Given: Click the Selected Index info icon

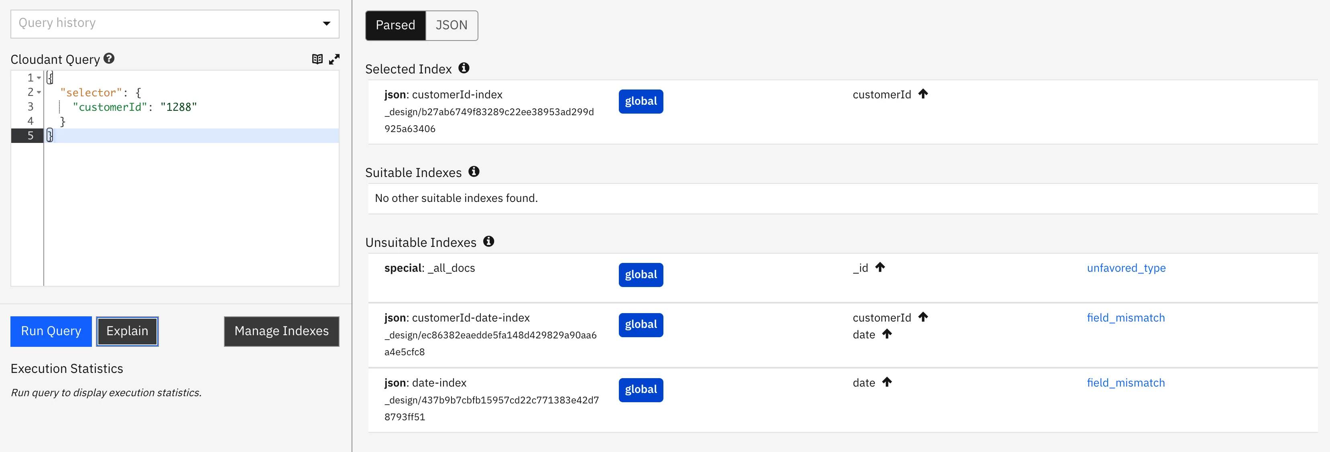Looking at the screenshot, I should 464,68.
